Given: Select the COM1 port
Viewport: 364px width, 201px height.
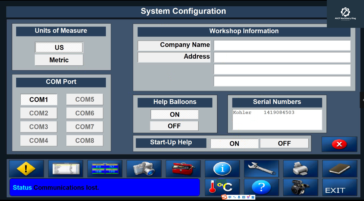Looking at the screenshot, I should (38, 99).
